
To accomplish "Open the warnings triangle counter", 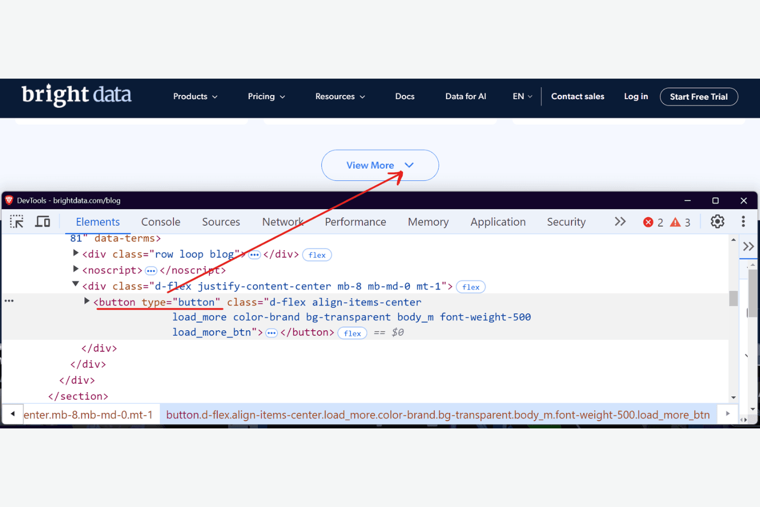I will pyautogui.click(x=680, y=222).
